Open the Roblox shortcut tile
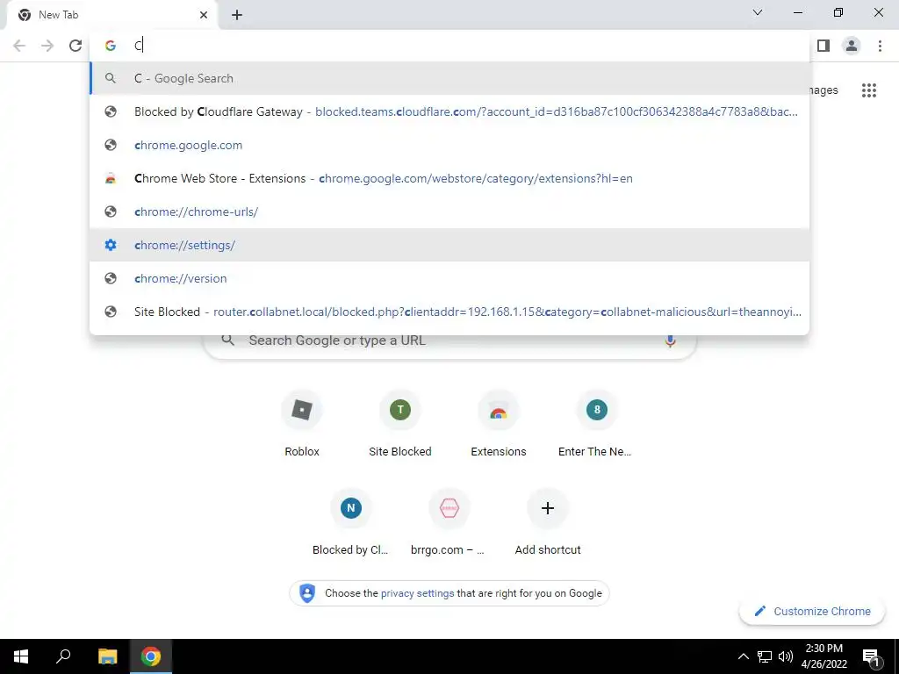899x674 pixels. (x=302, y=424)
